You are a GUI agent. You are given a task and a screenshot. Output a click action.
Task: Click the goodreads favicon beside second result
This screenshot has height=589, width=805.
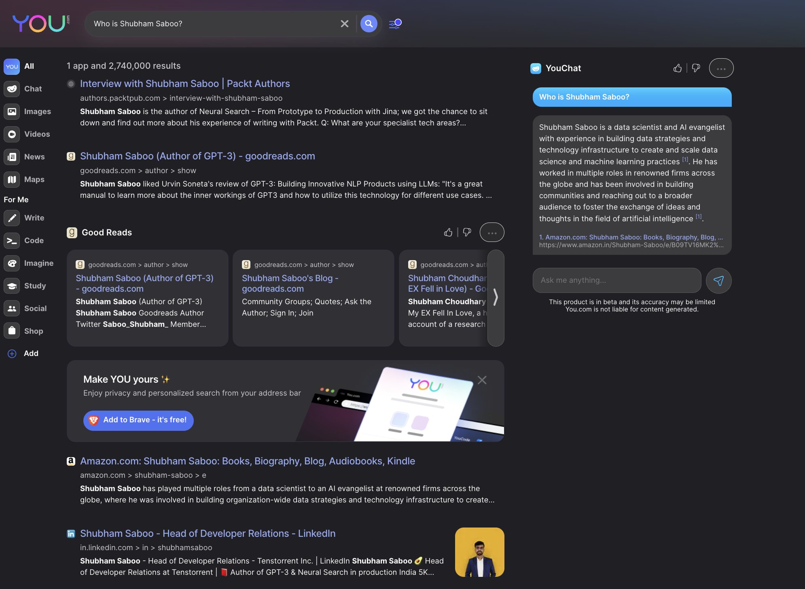71,156
